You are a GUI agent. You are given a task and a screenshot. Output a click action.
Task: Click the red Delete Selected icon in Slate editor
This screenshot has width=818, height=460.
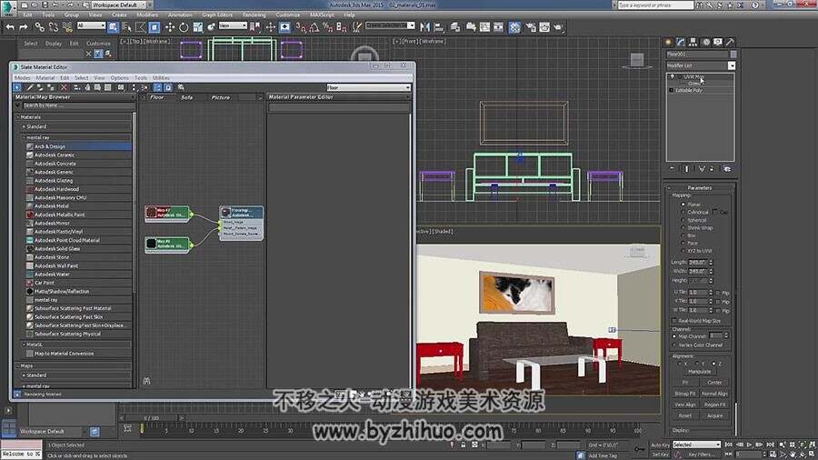pyautogui.click(x=64, y=87)
